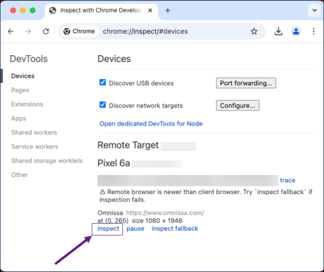Open dedicated DevTools for Node link
This screenshot has width=324, height=272.
(151, 124)
